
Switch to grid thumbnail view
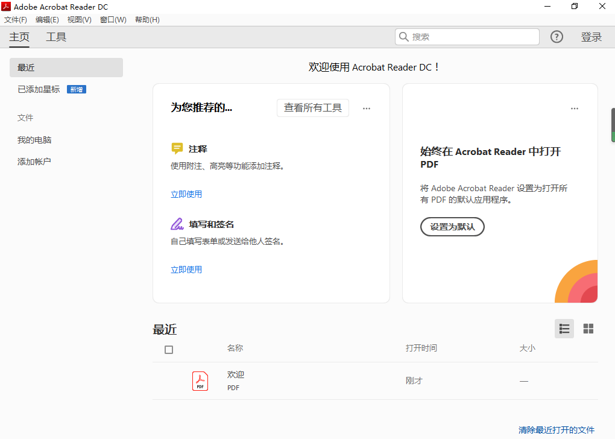[588, 329]
